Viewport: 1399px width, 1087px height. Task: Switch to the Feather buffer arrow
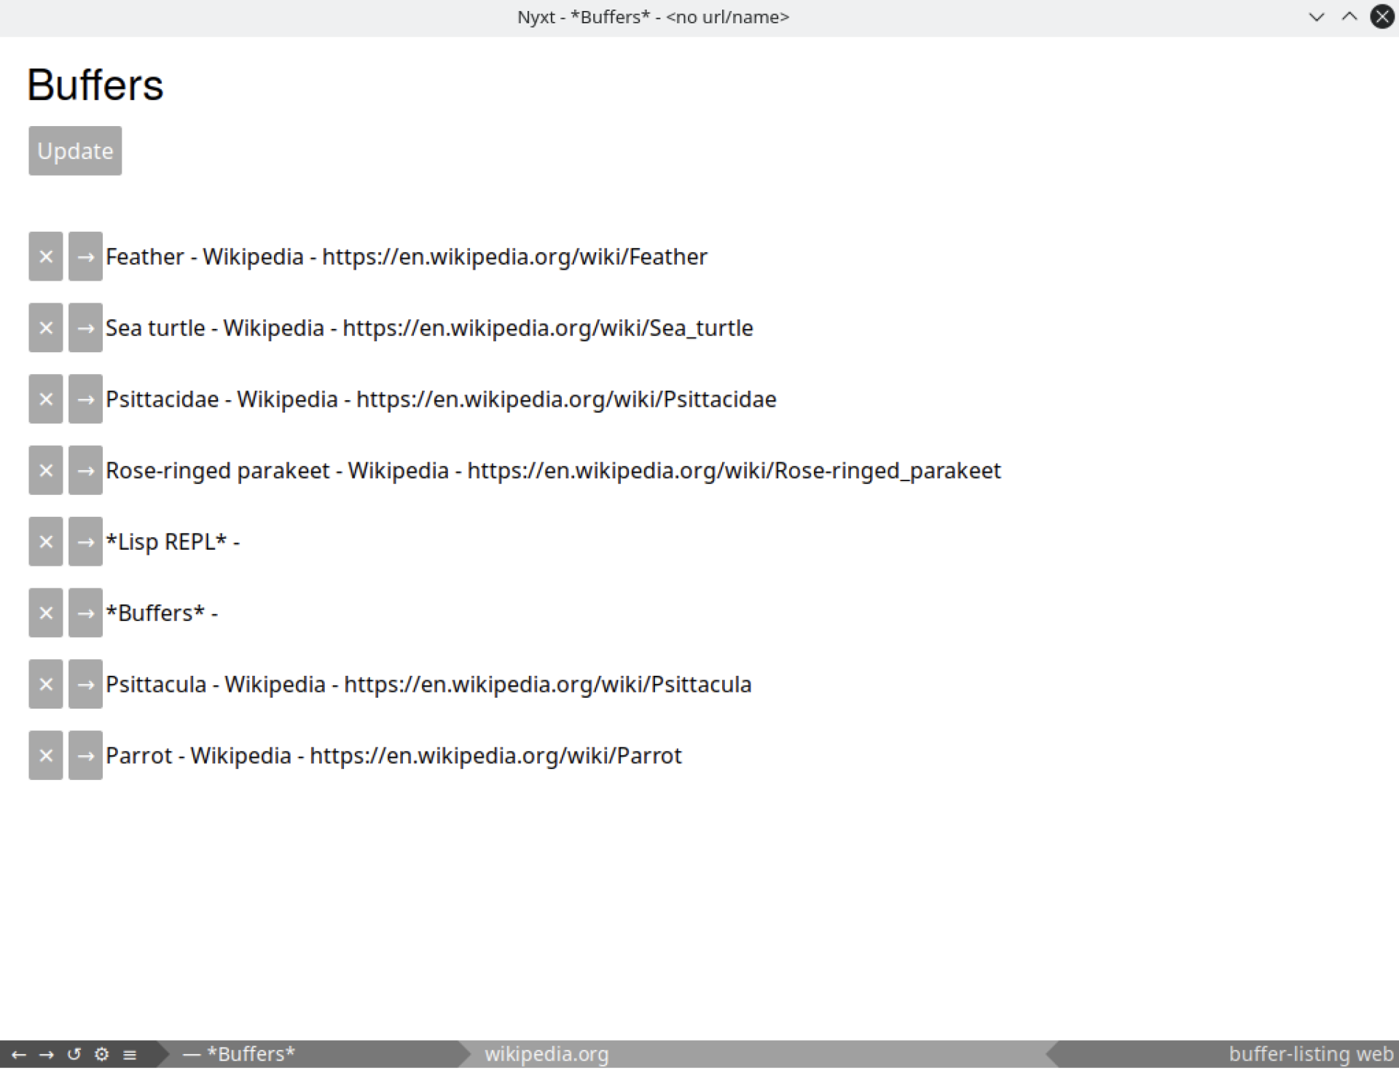85,257
